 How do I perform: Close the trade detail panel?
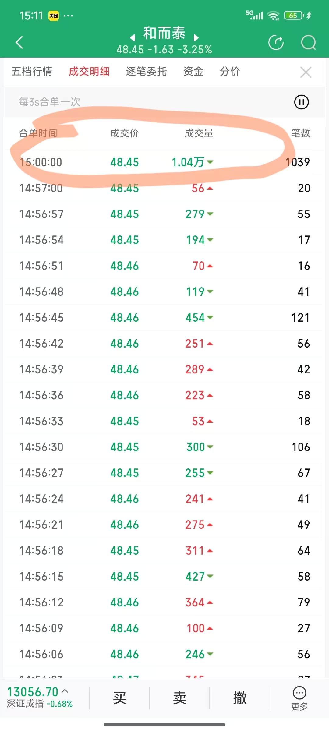[x=306, y=72]
